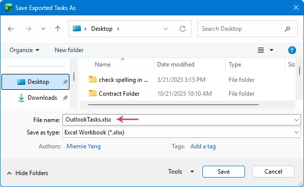Screen dimensions: 304x187
Task: Click the forward navigation arrow
Action: pos(28,29)
